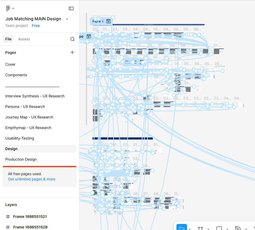
Task: Click the Layers section header
Action: (11, 205)
